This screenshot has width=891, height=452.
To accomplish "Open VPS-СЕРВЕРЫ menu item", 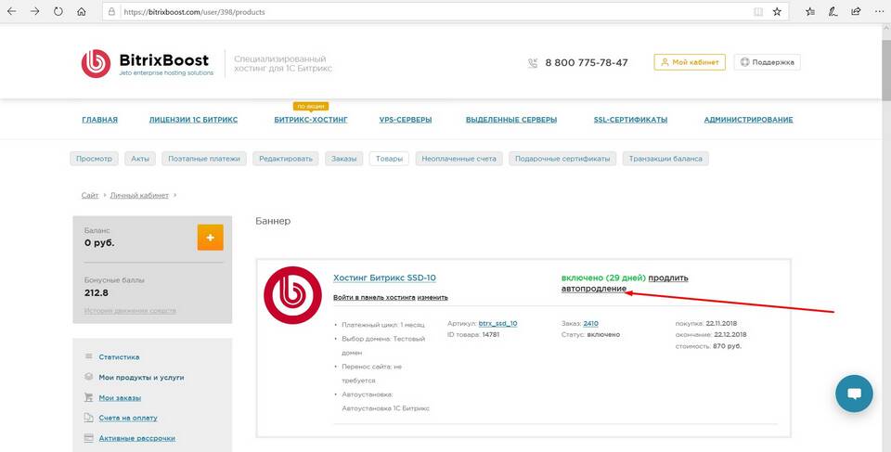I will pyautogui.click(x=406, y=120).
